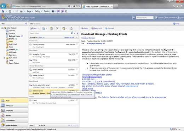This screenshot has width=184, height=131.
Task: Open browser home icon
Action: tap(174, 6)
